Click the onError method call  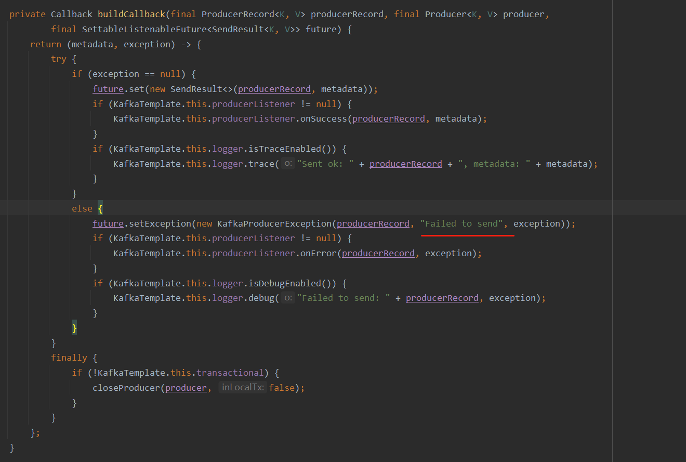319,253
